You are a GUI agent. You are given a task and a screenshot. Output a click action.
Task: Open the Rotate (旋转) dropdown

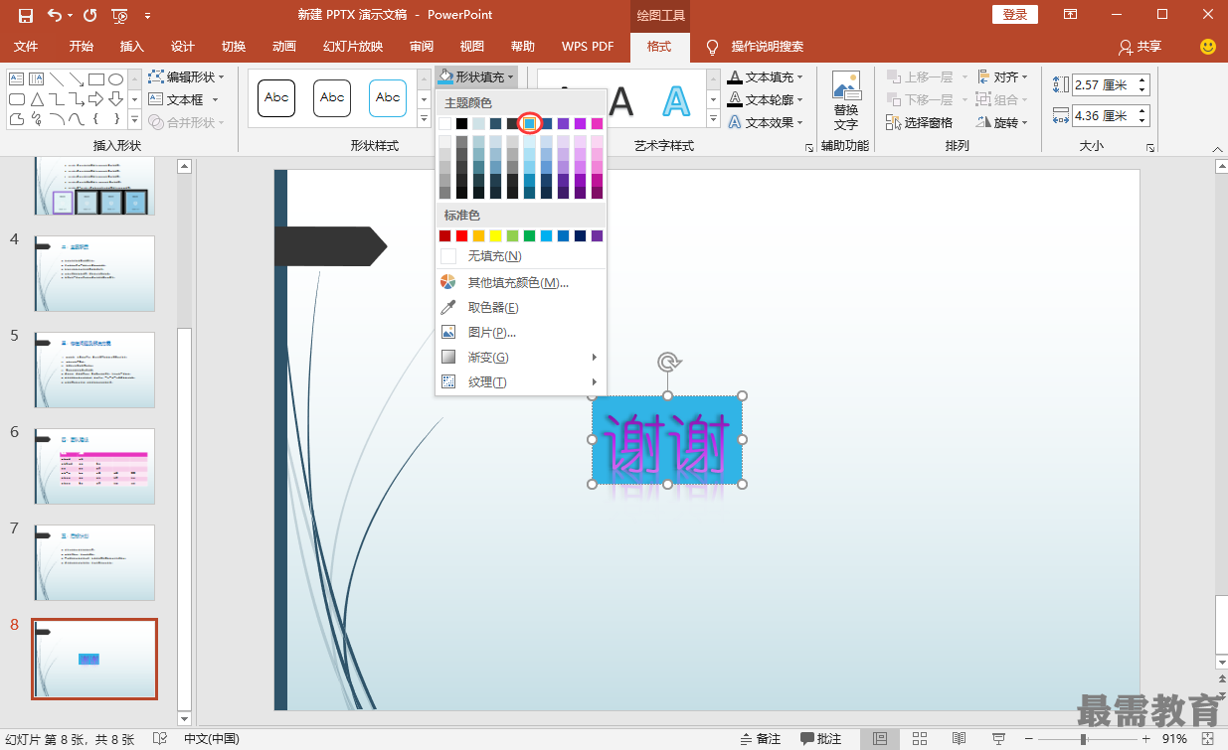point(1002,122)
